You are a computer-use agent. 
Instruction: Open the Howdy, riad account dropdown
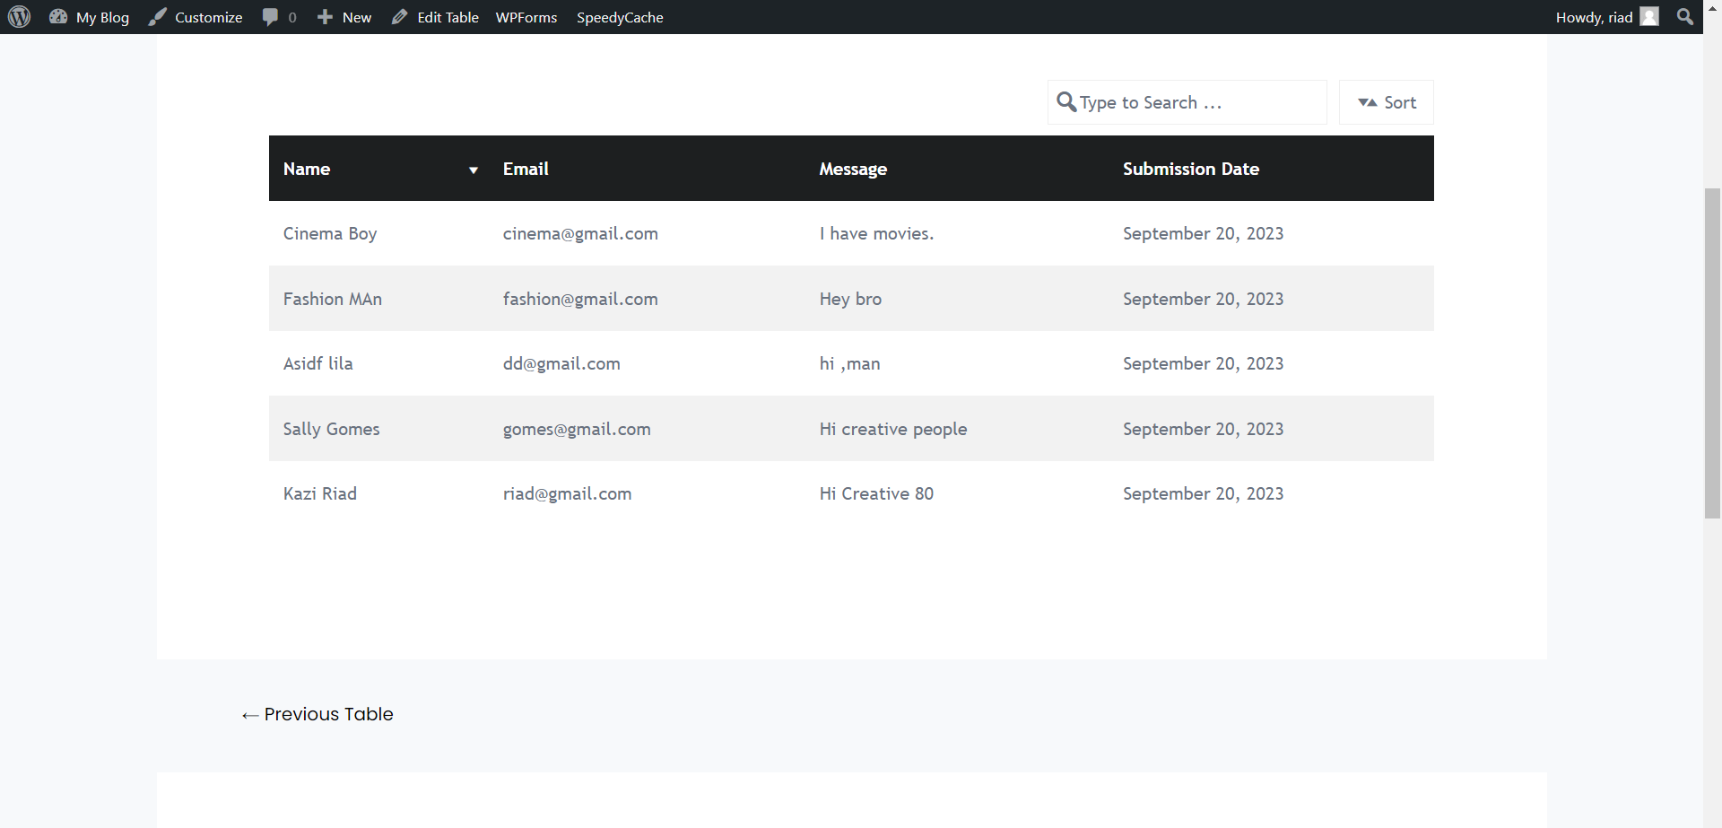click(1596, 16)
